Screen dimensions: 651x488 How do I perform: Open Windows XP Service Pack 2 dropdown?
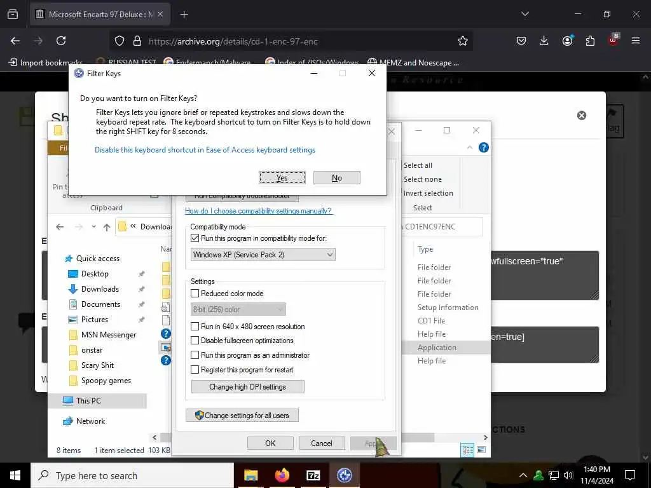263,254
